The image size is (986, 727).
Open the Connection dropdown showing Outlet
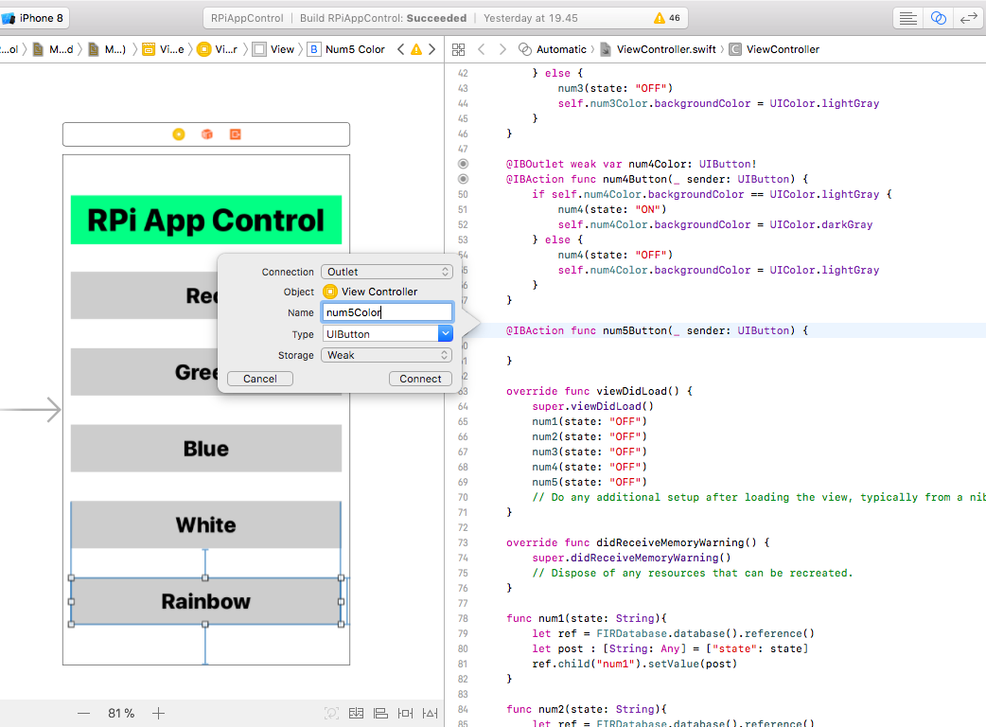click(386, 272)
